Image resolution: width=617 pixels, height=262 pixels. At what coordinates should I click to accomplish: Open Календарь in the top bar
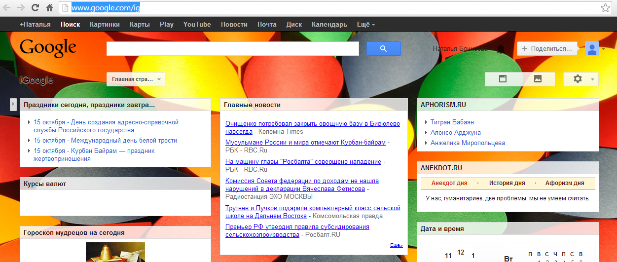pyautogui.click(x=329, y=24)
